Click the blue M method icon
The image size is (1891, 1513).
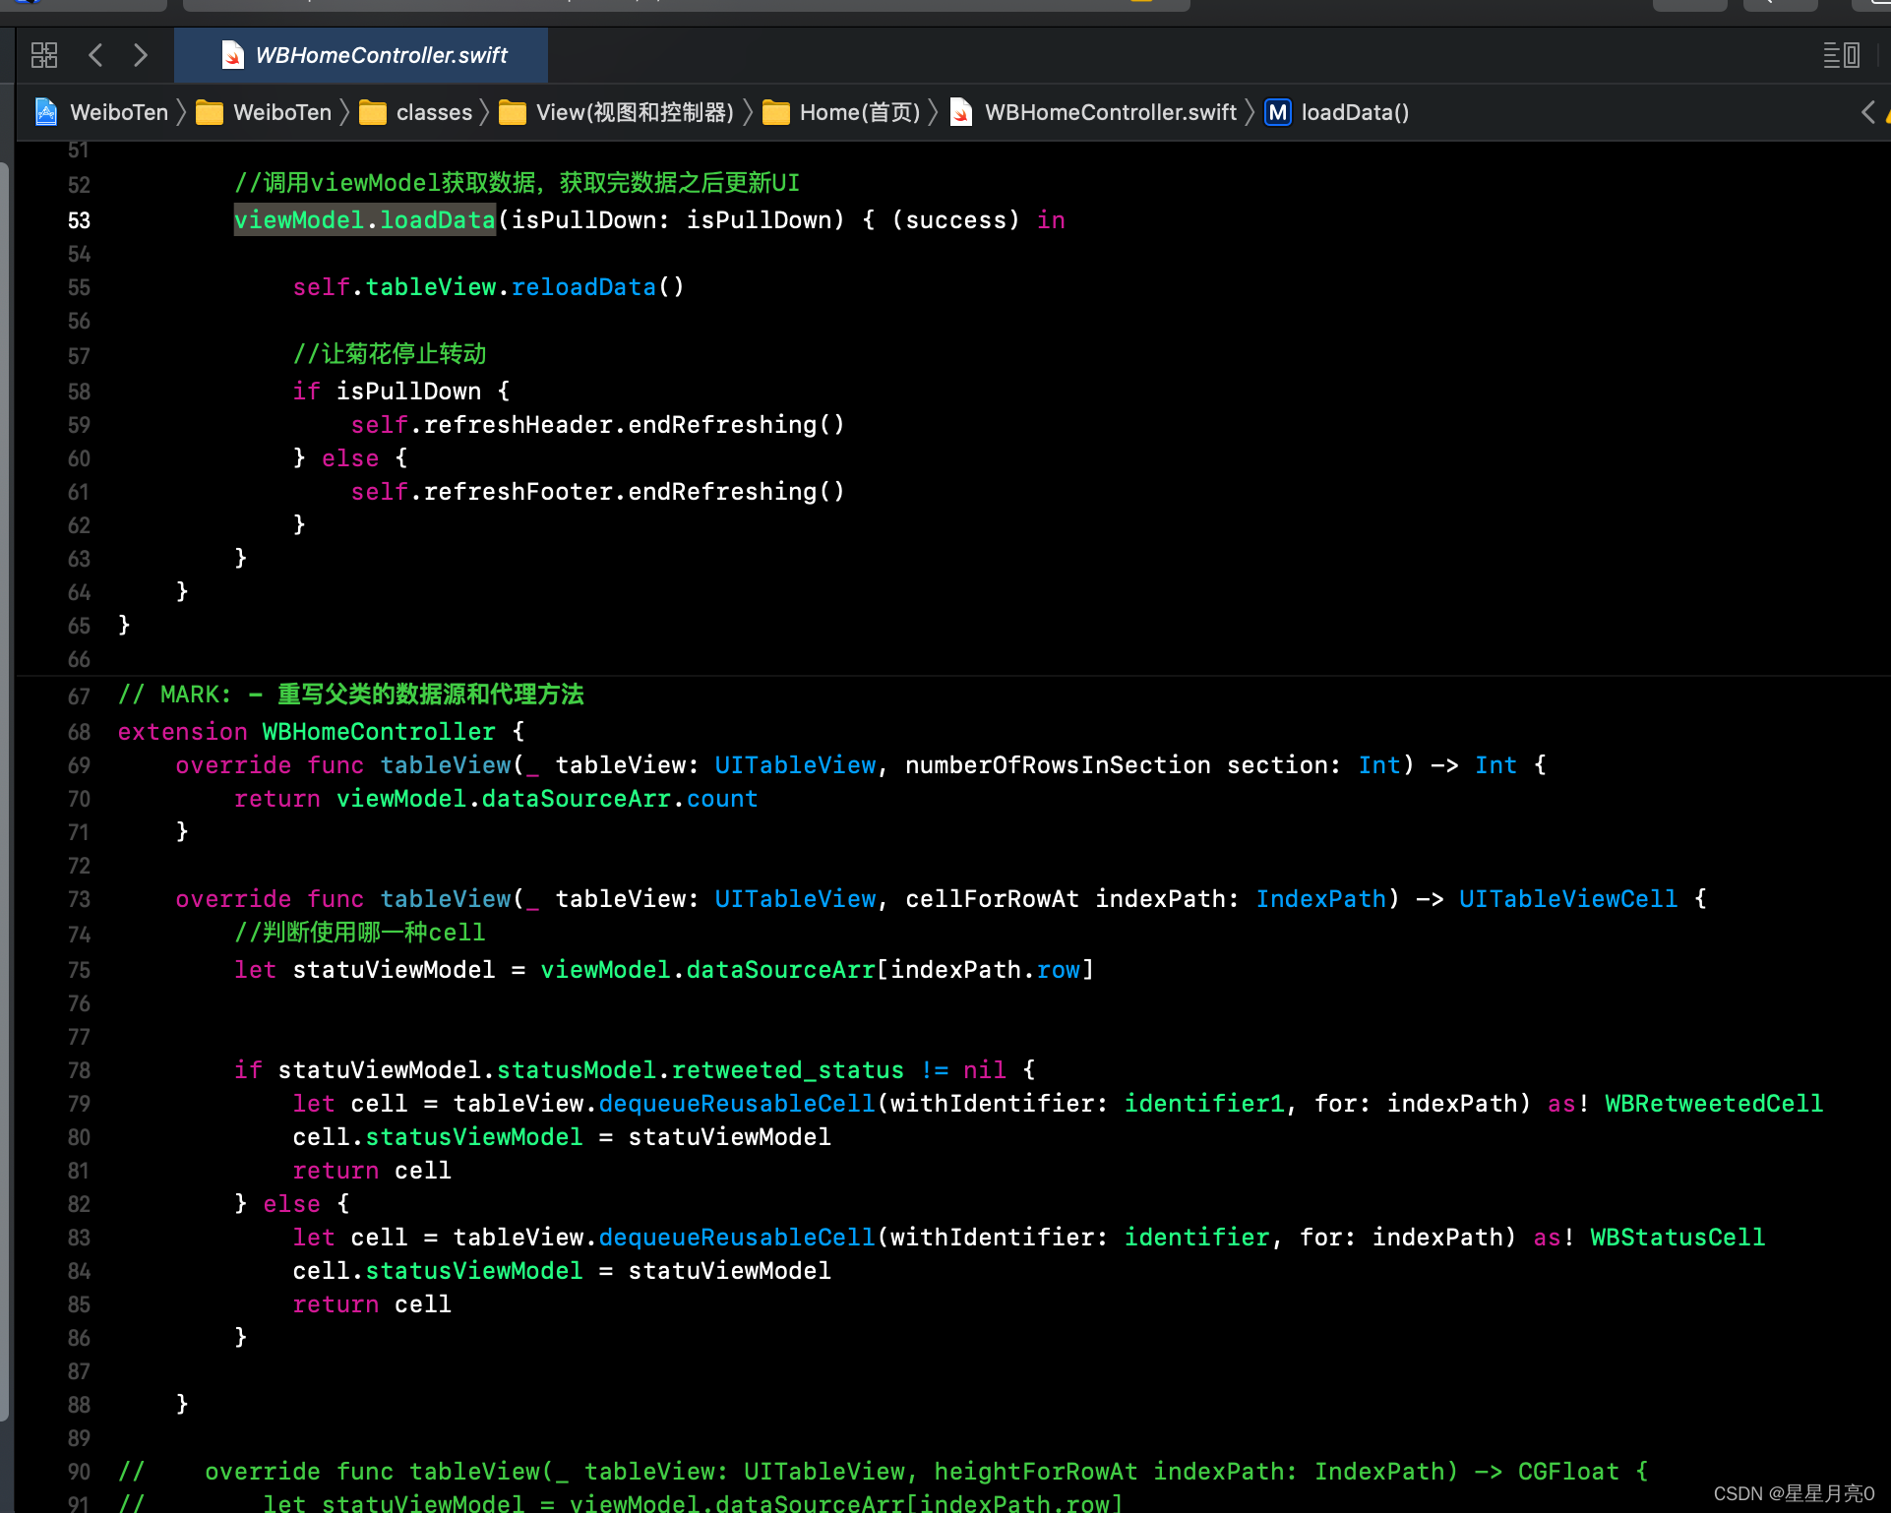click(1277, 112)
